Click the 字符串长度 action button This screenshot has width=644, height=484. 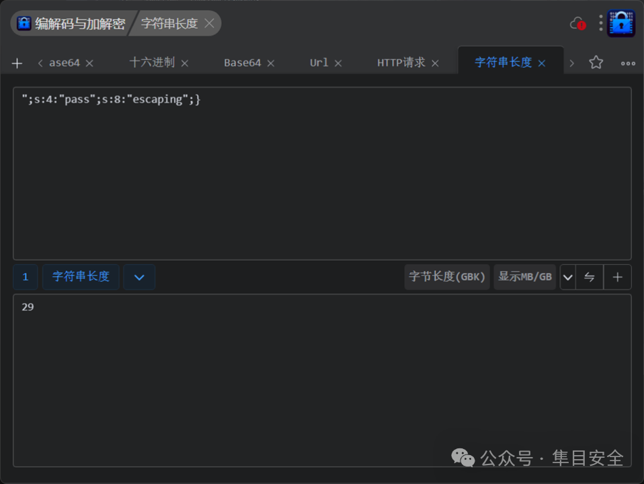(81, 277)
